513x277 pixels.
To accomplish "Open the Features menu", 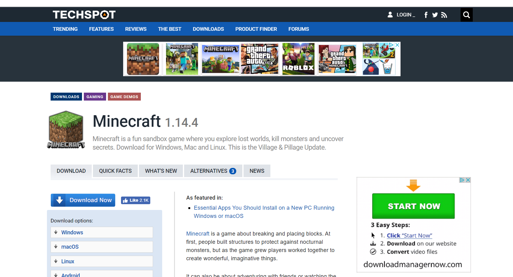I will tap(101, 29).
